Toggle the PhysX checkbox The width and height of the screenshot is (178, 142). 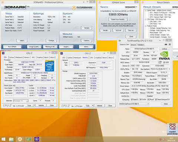coord(148,99)
